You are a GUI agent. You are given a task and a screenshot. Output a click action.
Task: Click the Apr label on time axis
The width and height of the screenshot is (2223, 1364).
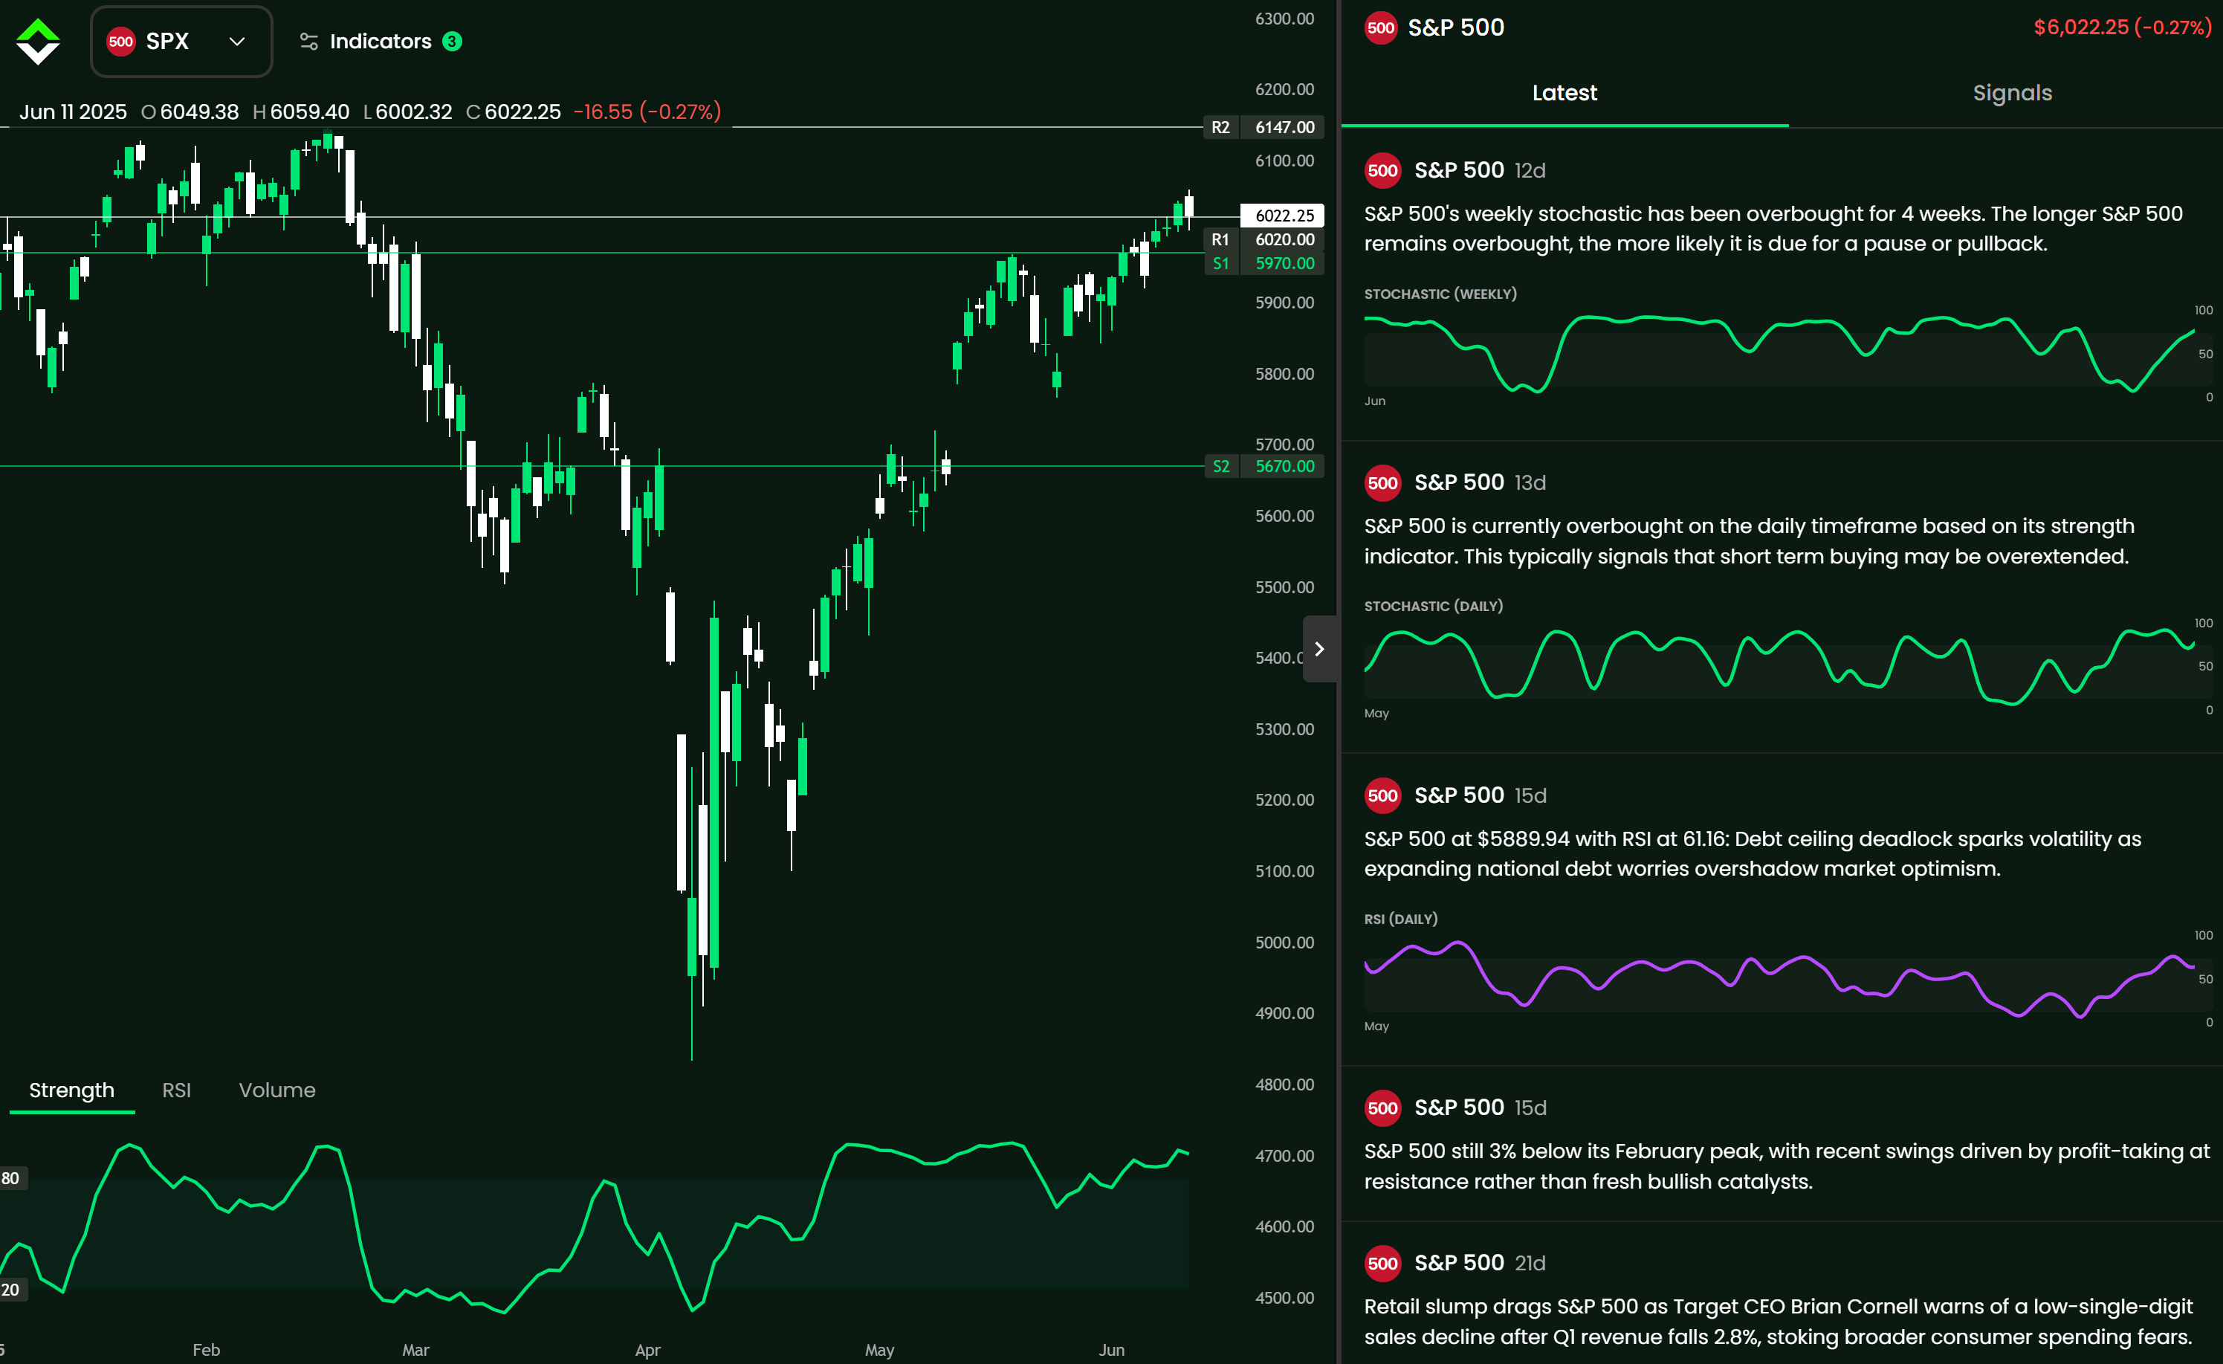647,1350
